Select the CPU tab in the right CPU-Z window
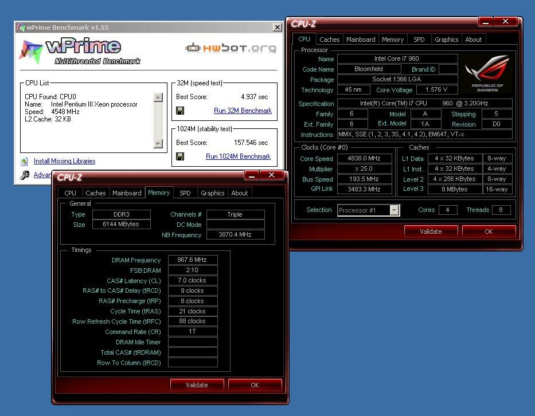The image size is (535, 416). coord(304,39)
